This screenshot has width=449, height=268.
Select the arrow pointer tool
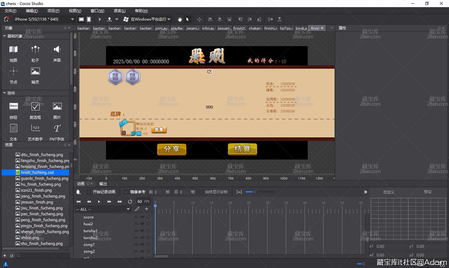coord(187,19)
